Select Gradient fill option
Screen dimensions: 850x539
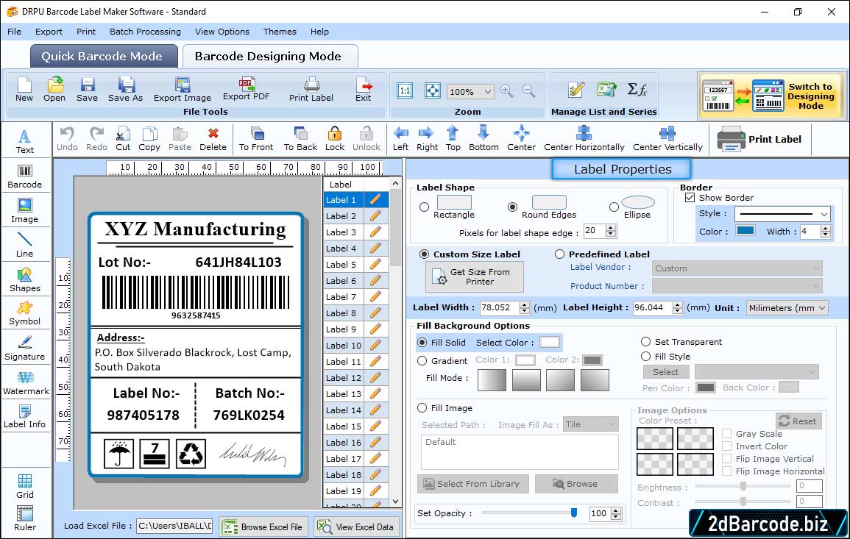[422, 361]
